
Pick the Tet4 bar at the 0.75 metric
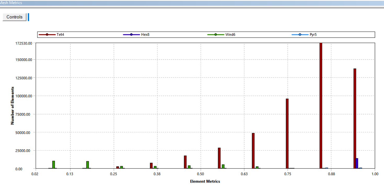point(287,134)
